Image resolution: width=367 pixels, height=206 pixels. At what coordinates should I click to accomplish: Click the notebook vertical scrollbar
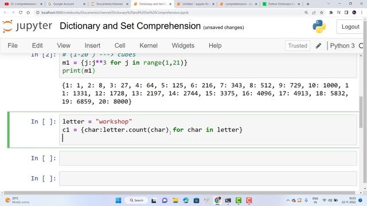361,112
